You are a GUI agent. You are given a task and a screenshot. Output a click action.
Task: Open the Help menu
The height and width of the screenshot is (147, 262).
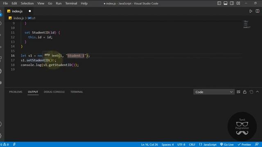[x=84, y=3]
